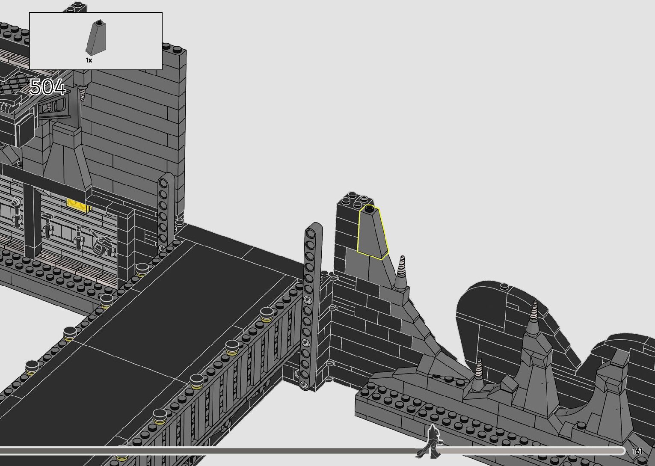The height and width of the screenshot is (466, 655).
Task: Click the 1x quantity label
Action: 89,60
